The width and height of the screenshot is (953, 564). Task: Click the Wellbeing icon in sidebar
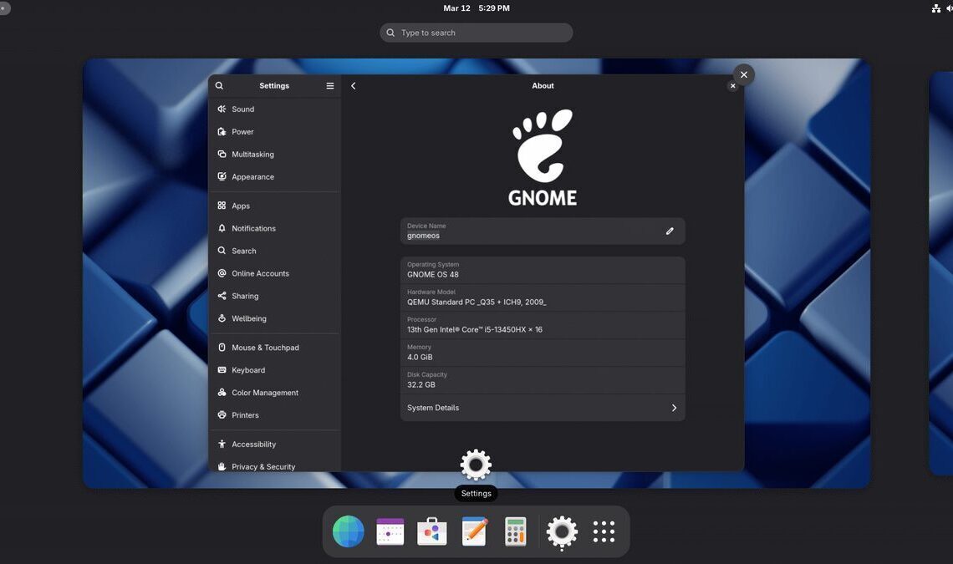click(x=222, y=318)
